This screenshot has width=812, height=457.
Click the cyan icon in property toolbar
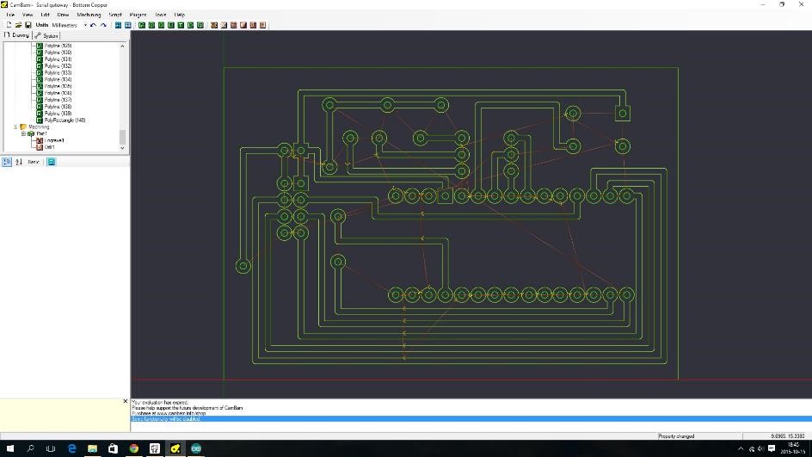[x=52, y=162]
